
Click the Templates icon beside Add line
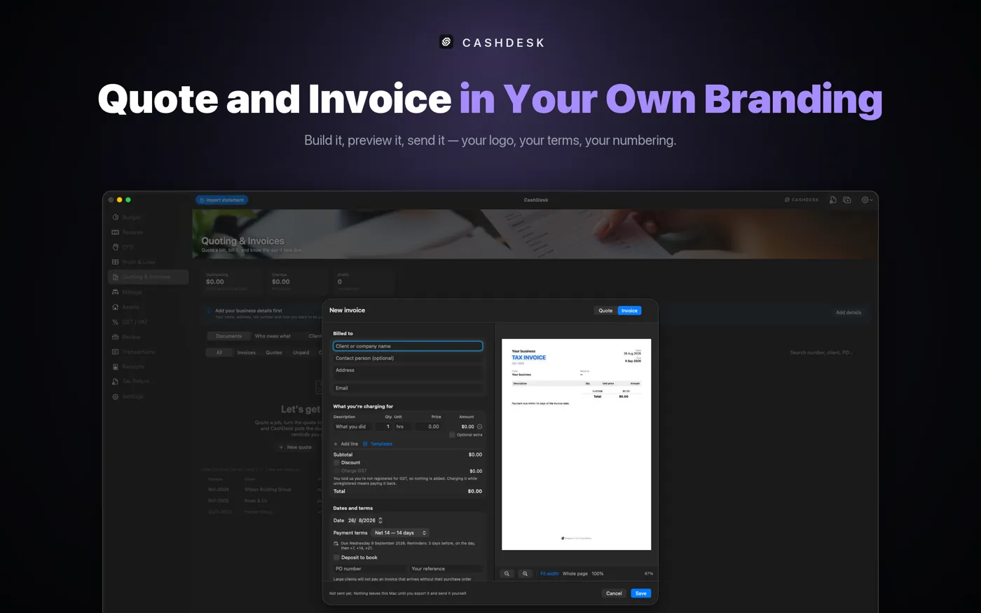point(365,443)
